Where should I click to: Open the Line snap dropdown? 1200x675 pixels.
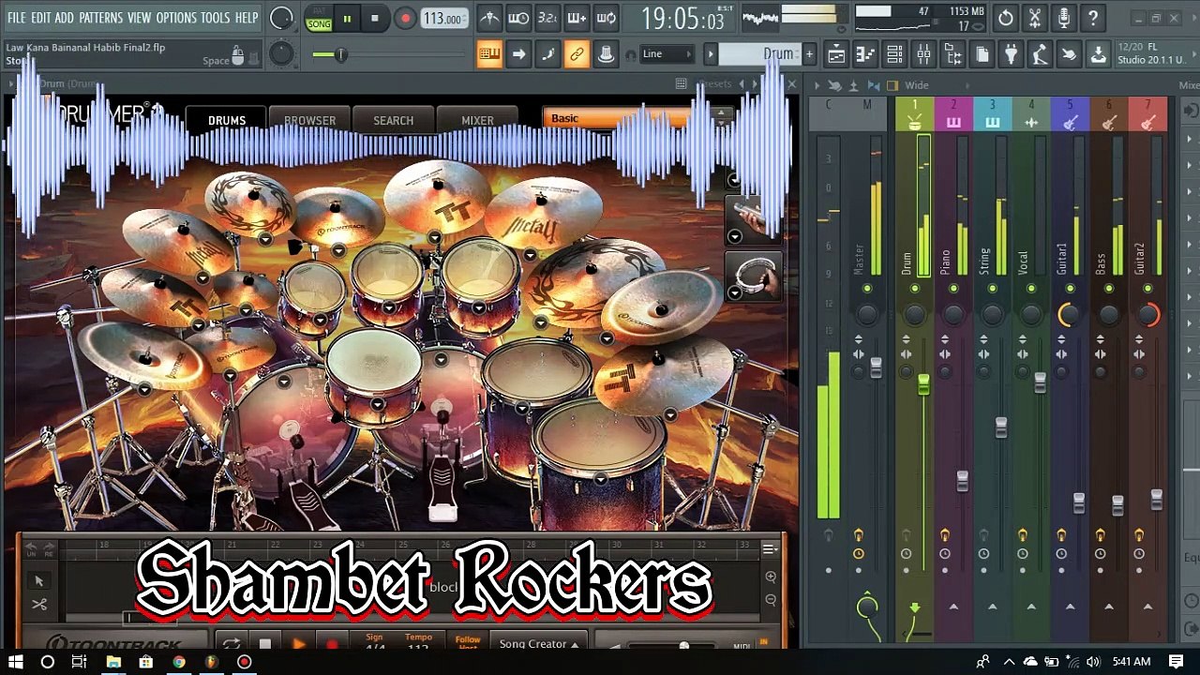[x=667, y=54]
